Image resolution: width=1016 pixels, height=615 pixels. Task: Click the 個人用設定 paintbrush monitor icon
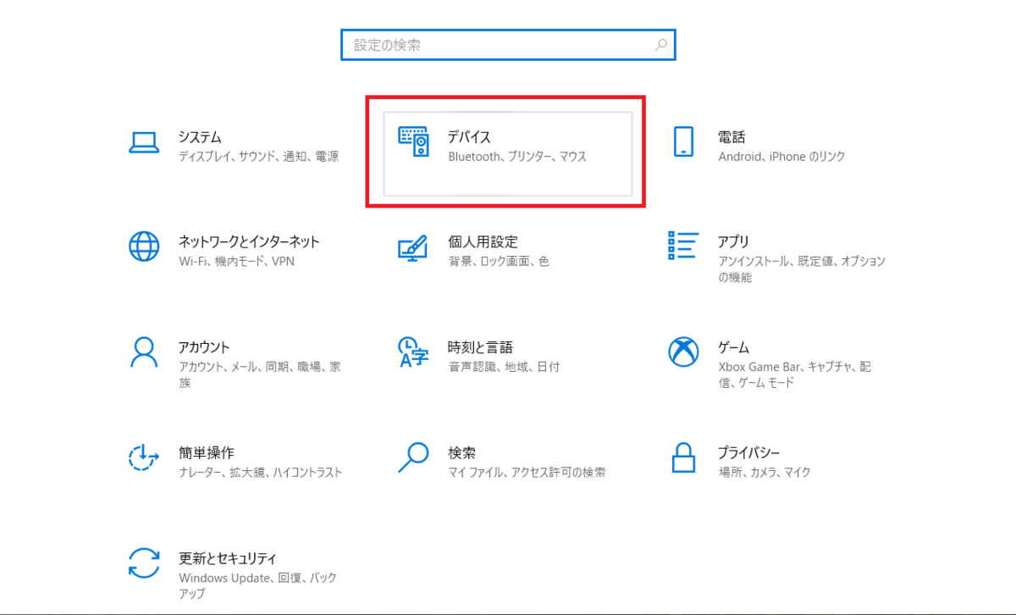414,247
